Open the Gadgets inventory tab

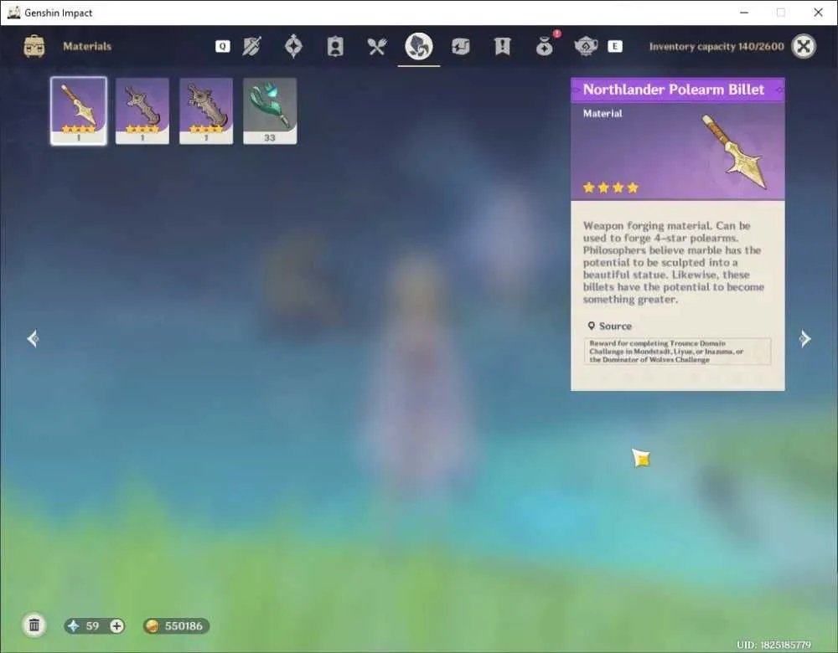tap(460, 46)
